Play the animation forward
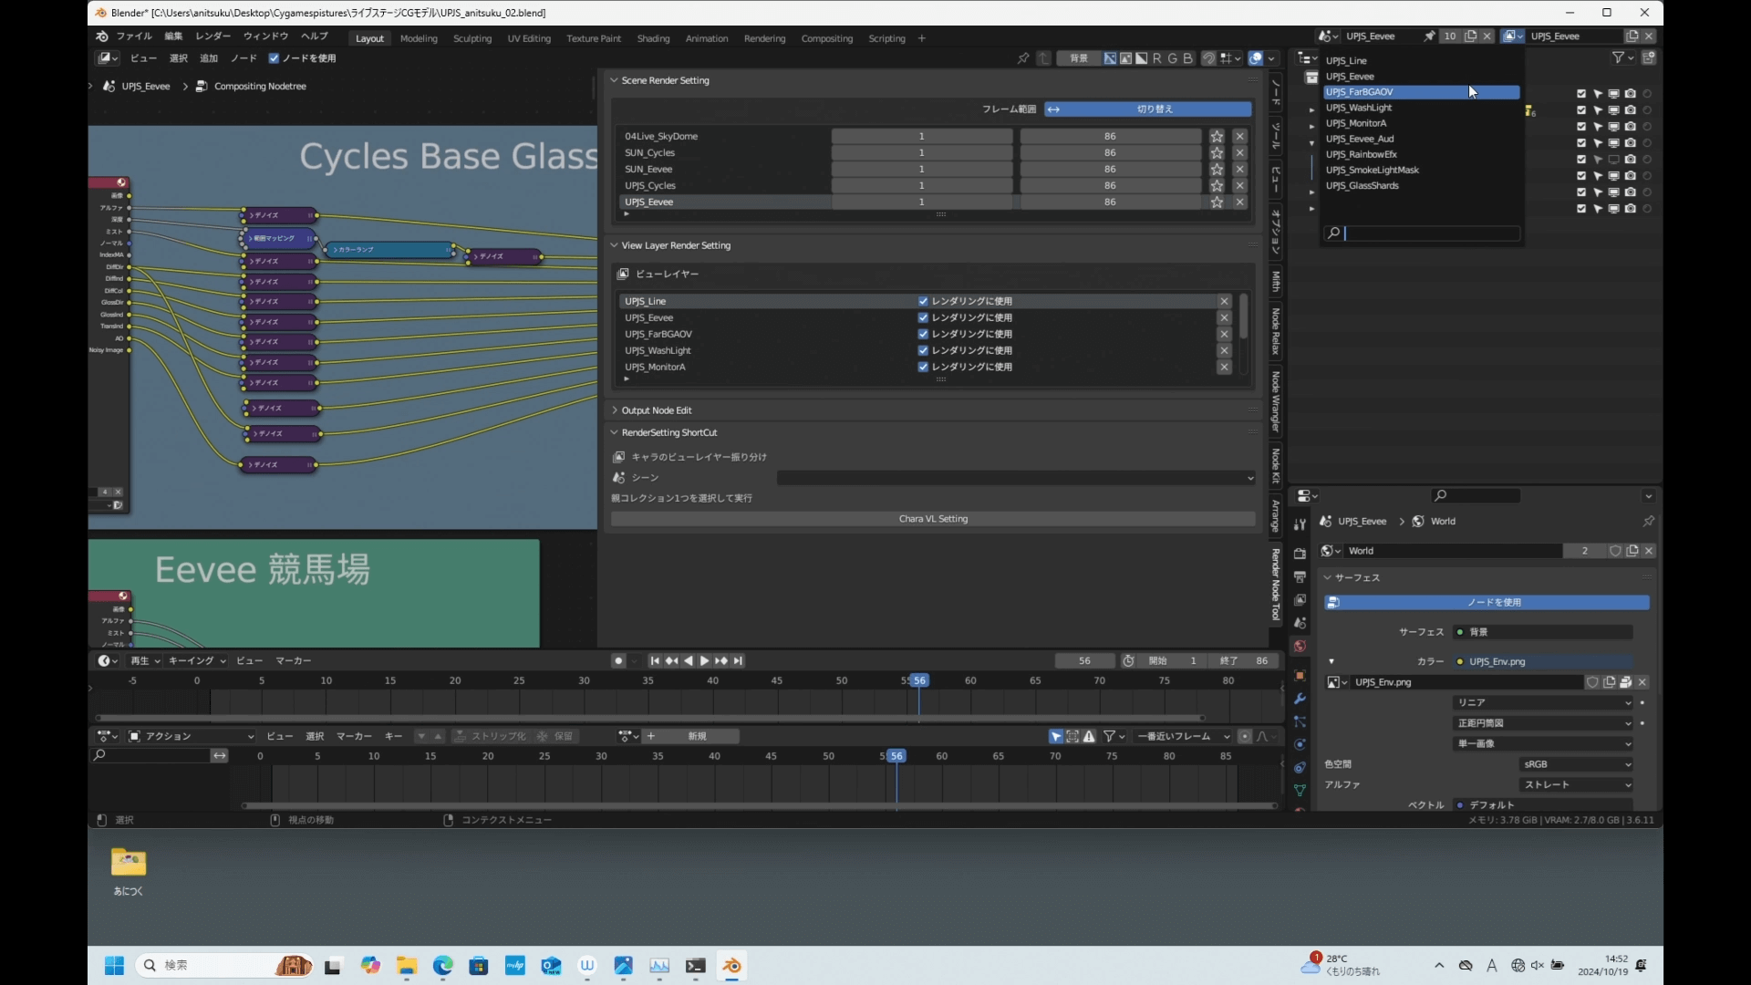 point(704,661)
